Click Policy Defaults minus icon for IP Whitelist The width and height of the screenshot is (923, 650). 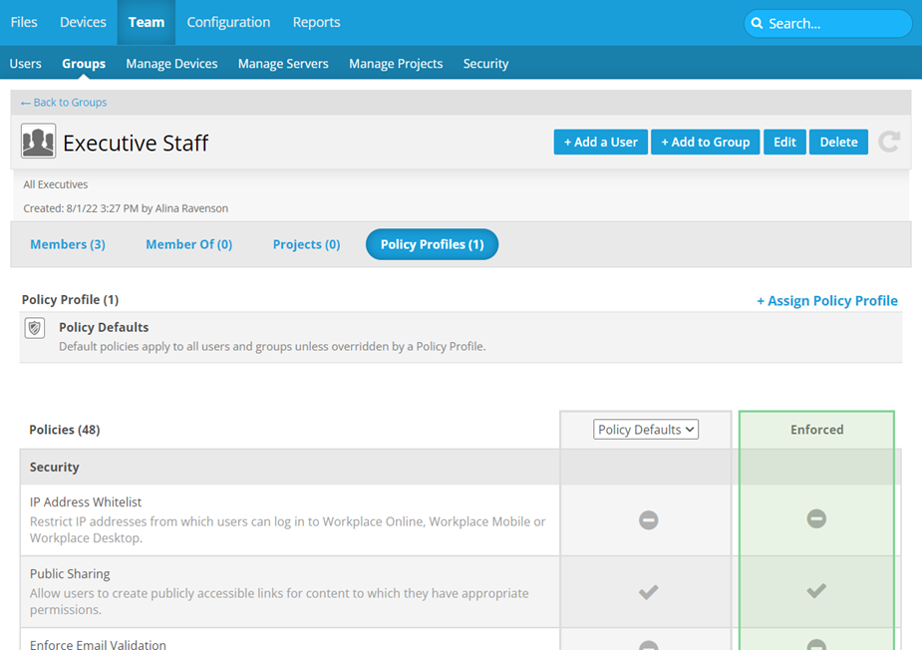648,519
